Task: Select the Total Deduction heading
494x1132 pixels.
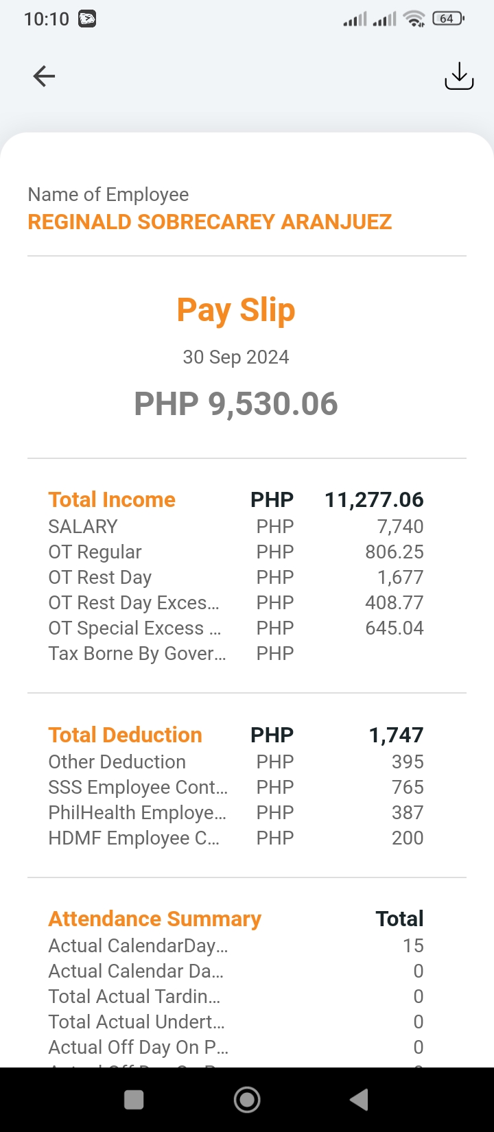Action: (x=125, y=735)
